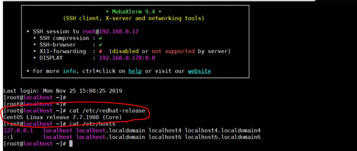This screenshot has height=151, width=357.
Task: Click the 'not supported' red text
Action: click(173, 51)
